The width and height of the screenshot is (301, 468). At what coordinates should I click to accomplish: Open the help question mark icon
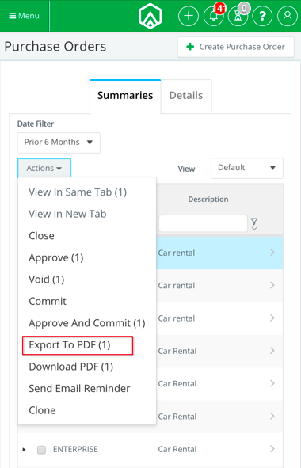(x=262, y=16)
